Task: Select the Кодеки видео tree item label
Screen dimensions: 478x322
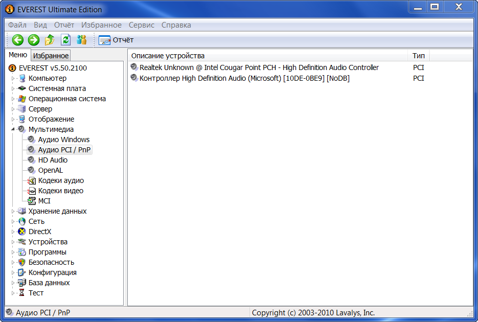Action: (61, 191)
